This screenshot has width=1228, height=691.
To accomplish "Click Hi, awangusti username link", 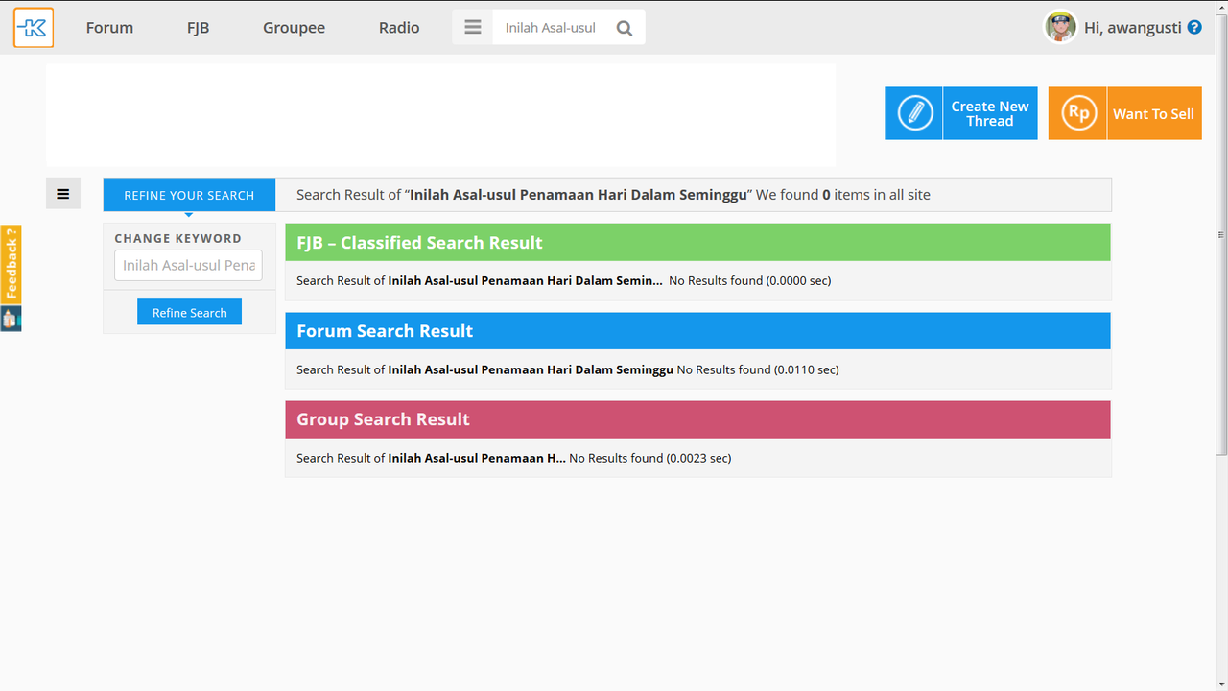I will (1133, 28).
